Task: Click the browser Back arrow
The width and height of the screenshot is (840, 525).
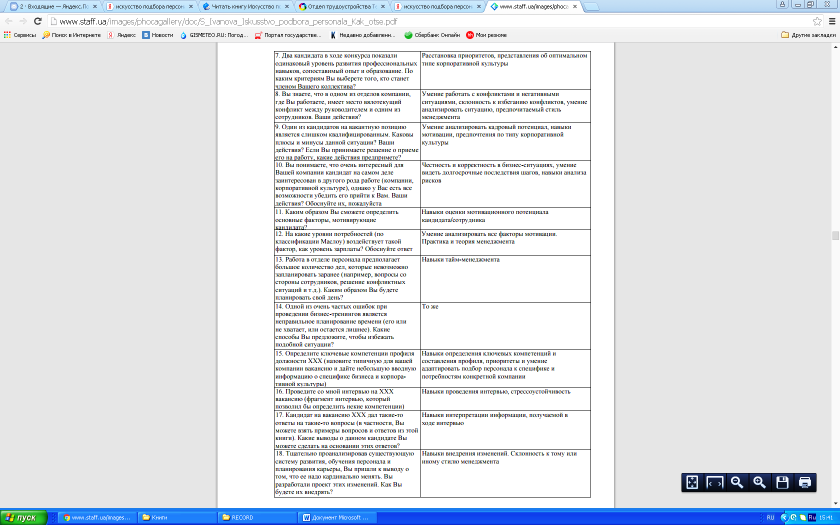Action: [8, 21]
